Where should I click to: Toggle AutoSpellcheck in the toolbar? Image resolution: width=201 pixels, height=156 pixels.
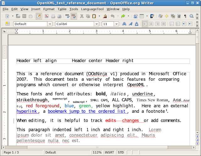coord(74,16)
